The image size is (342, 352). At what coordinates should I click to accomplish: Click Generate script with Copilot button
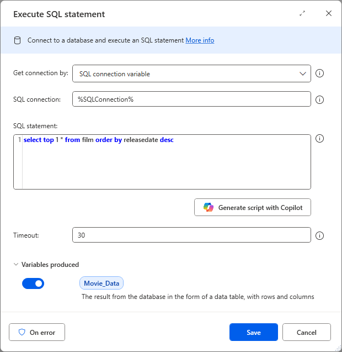coord(253,207)
